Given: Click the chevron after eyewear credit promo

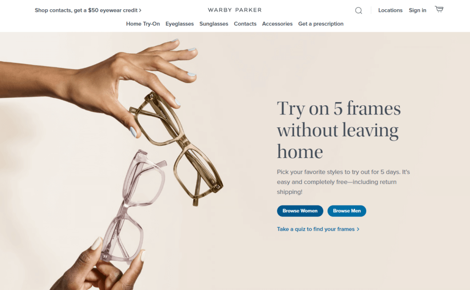Looking at the screenshot, I should [x=140, y=10].
